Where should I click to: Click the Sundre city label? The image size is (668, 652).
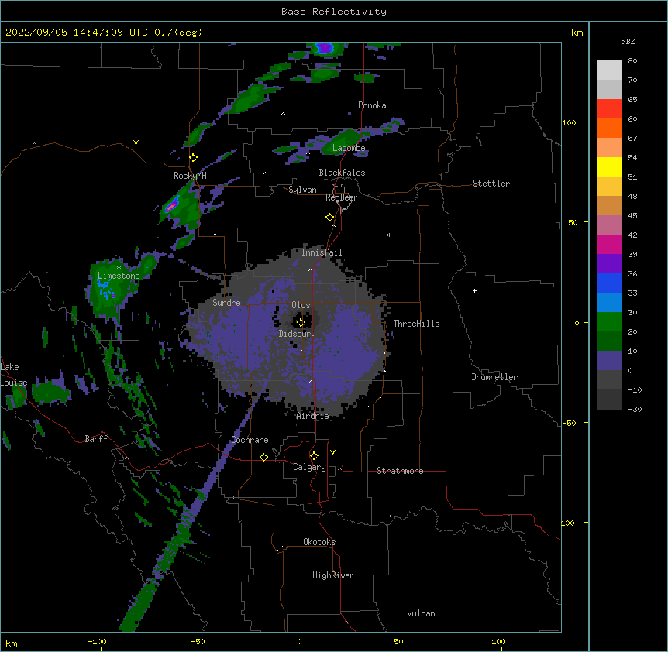pyautogui.click(x=226, y=303)
